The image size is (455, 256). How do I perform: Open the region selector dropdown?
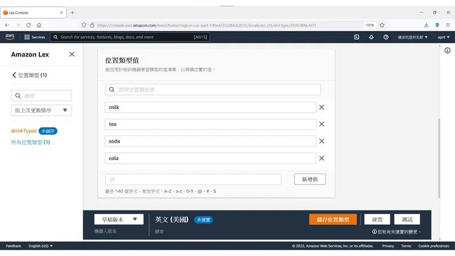click(413, 37)
